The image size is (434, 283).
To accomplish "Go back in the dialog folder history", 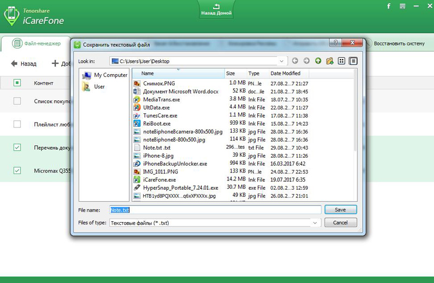I will click(295, 61).
